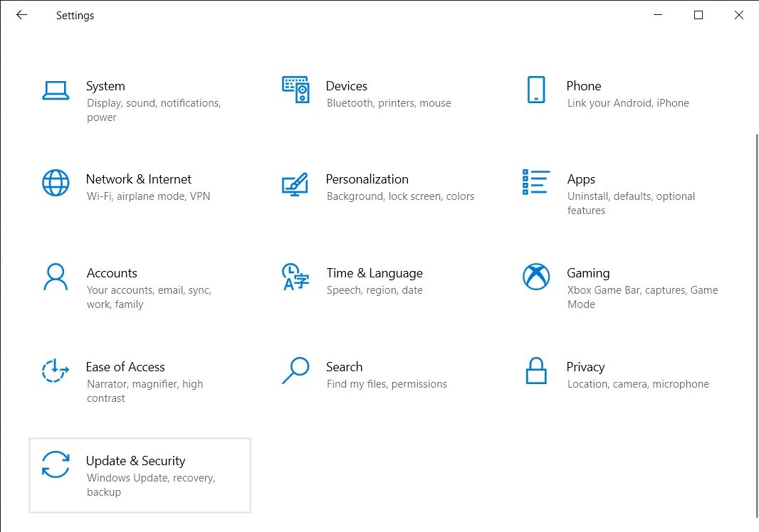Click 'Display, sound, notifications, power' description
Viewport: 759px width, 532px height.
pos(154,110)
